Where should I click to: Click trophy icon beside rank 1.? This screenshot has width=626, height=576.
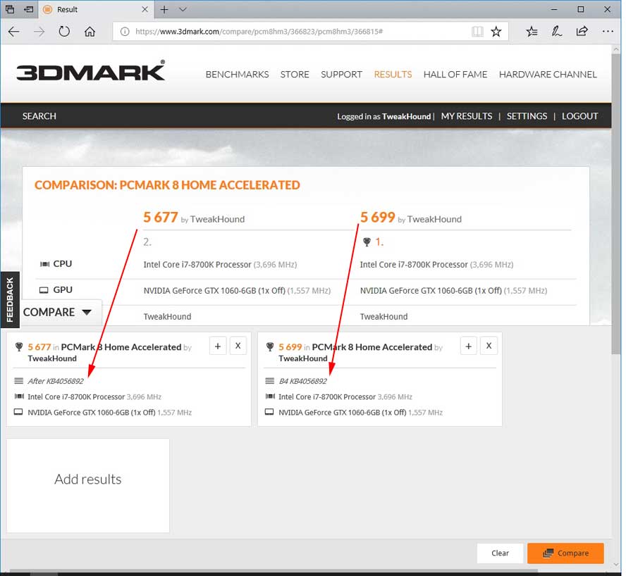[x=367, y=242]
